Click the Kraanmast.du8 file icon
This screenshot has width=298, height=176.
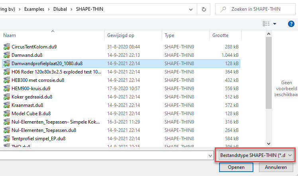pos(7,105)
